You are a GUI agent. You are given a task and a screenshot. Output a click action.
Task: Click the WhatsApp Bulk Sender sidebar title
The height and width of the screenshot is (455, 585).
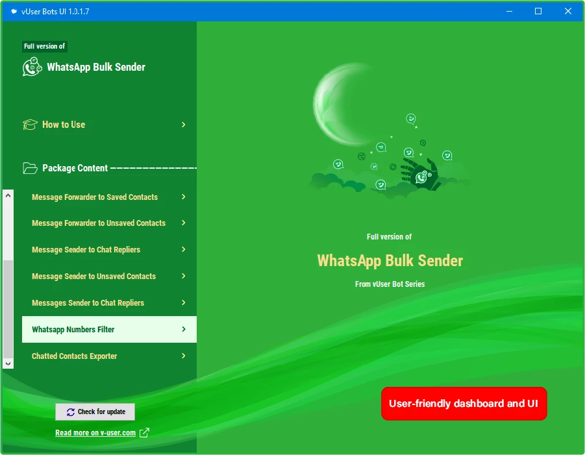coord(96,67)
